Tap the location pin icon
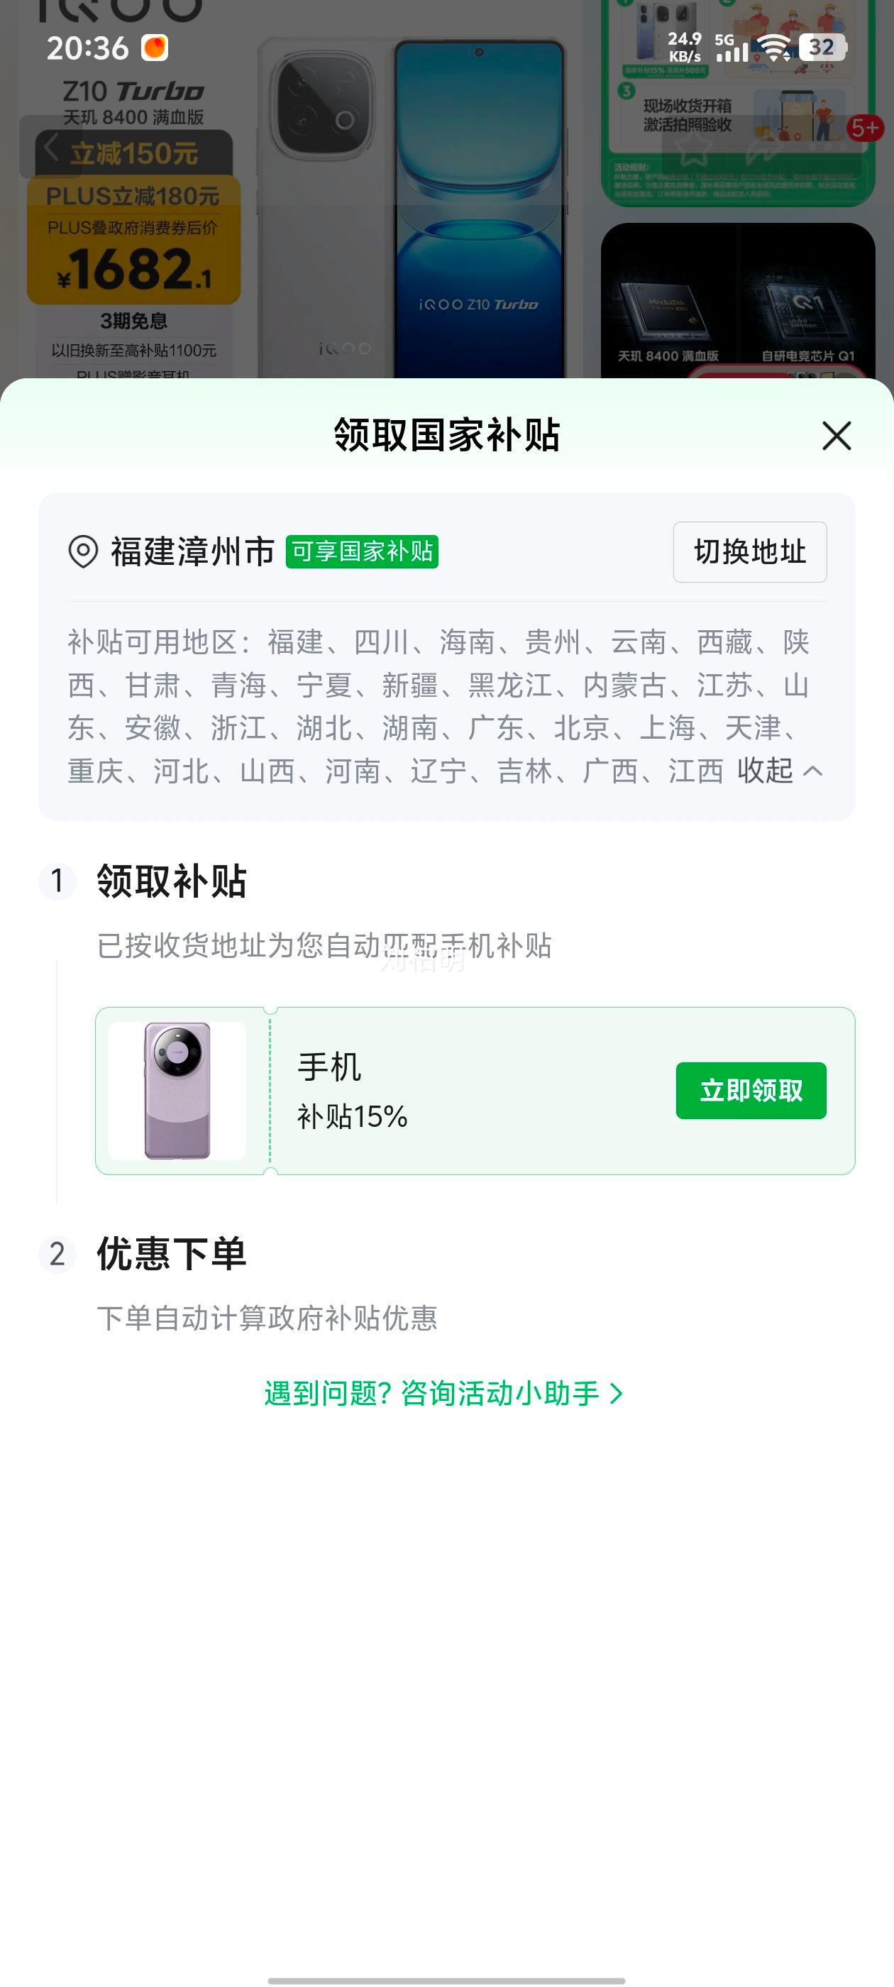Viewport: 894px width, 1987px height. [83, 551]
